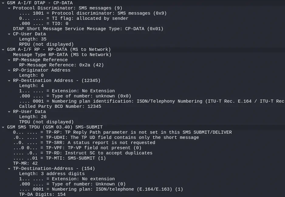Screen dimensions: 285x197
Task: Collapse the GSM SMS TPDU section
Action: (x=3, y=127)
